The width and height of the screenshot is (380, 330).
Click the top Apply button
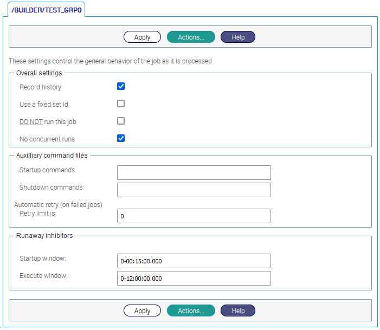tap(142, 37)
